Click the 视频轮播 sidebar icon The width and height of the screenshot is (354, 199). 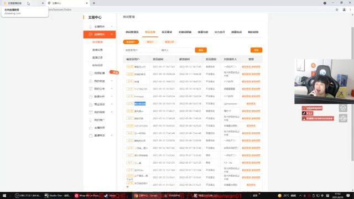(91, 73)
